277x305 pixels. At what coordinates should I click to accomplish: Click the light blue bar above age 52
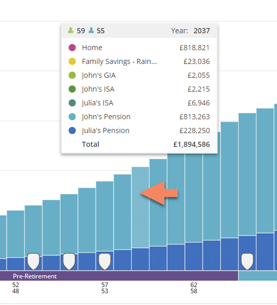pos(15,234)
